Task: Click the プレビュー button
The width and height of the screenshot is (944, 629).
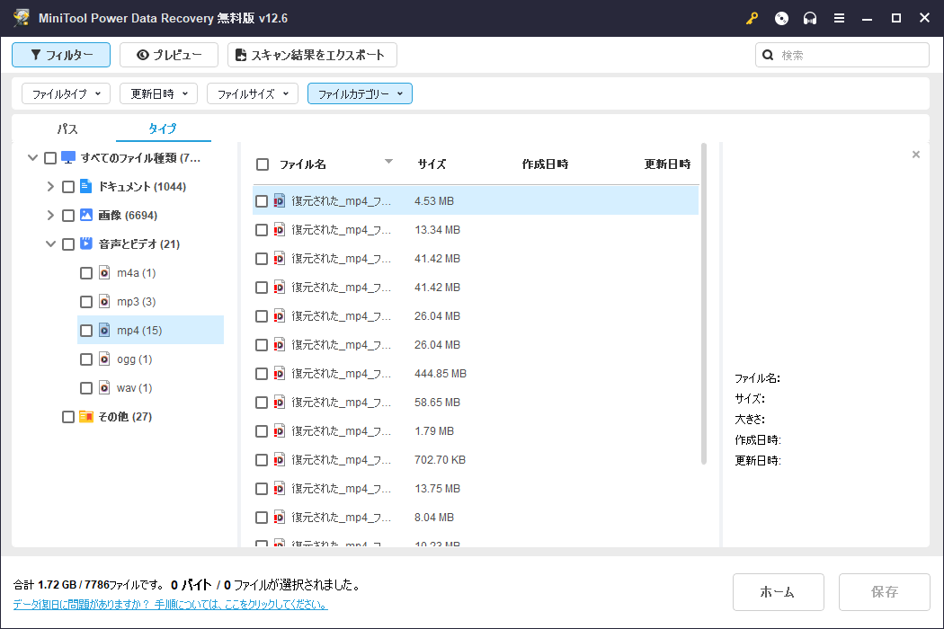Action: 169,55
